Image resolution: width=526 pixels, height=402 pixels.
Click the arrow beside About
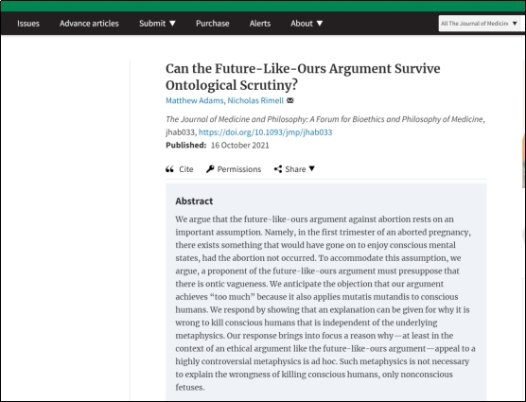coord(320,23)
